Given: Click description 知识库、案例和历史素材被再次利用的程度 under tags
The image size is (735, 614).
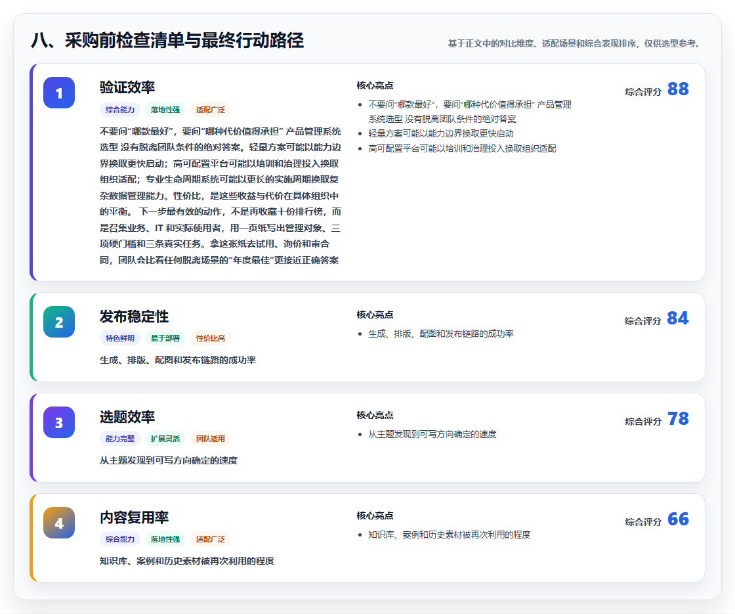Looking at the screenshot, I should (x=187, y=561).
